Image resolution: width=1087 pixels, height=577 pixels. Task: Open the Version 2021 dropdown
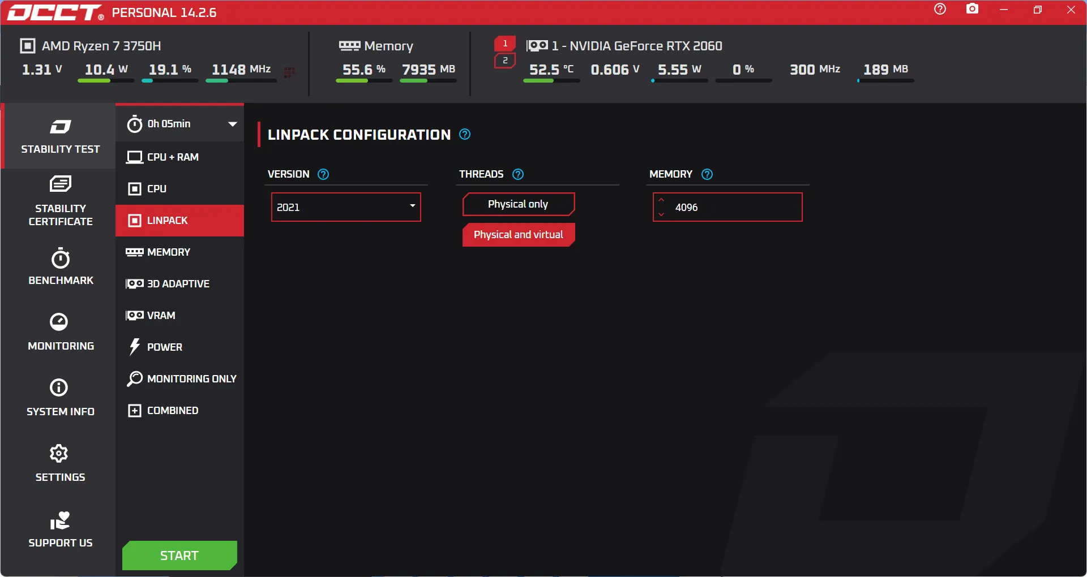coord(346,207)
